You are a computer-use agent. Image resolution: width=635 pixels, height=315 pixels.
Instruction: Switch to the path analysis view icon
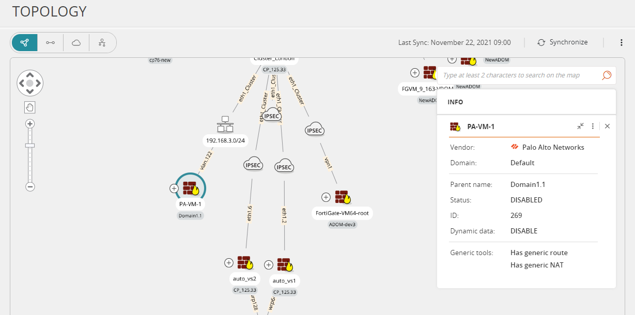tap(50, 42)
